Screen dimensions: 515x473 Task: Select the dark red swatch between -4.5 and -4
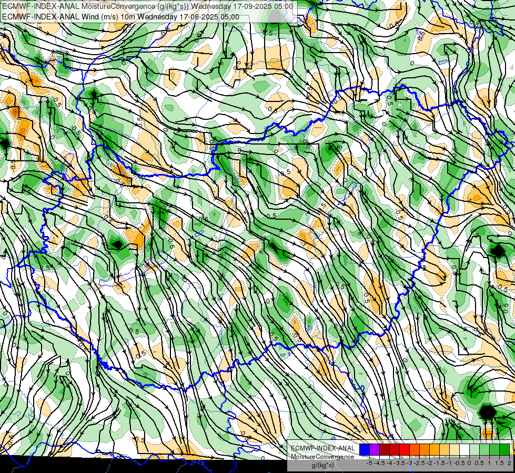[x=385, y=449]
